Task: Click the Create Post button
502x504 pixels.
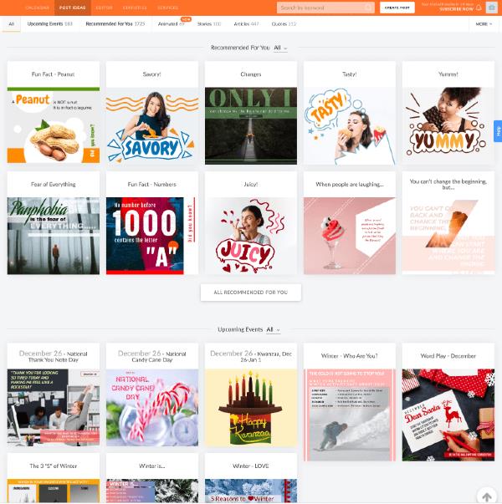Action: [397, 8]
